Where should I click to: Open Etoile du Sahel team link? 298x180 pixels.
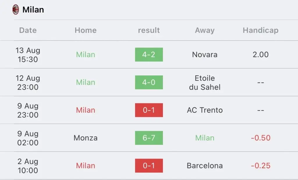point(205,82)
